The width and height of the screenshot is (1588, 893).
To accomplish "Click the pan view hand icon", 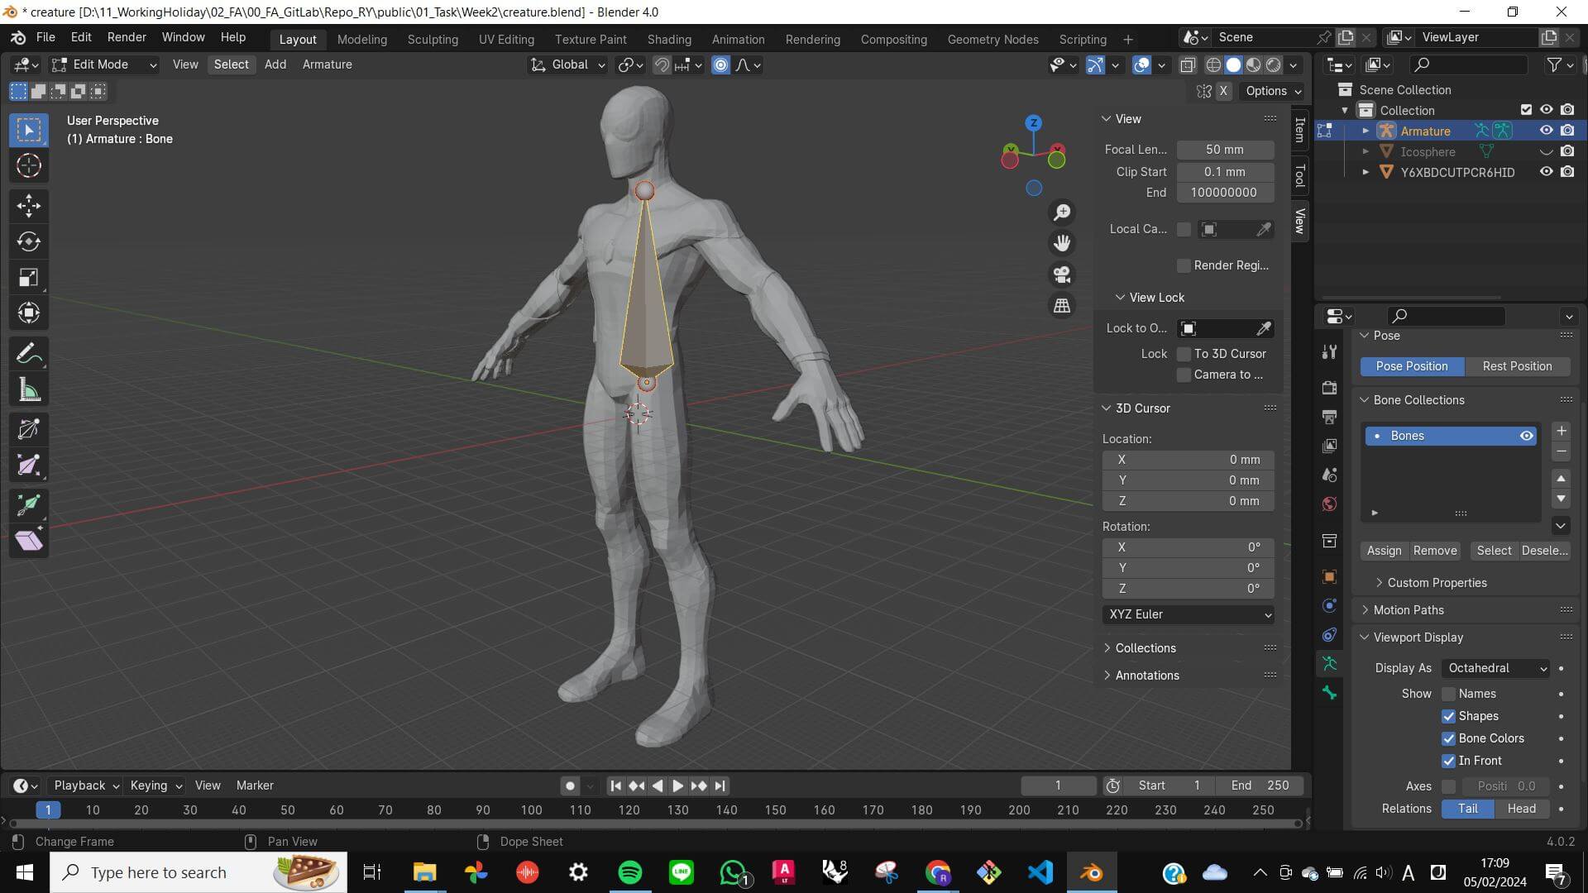I will point(1062,243).
